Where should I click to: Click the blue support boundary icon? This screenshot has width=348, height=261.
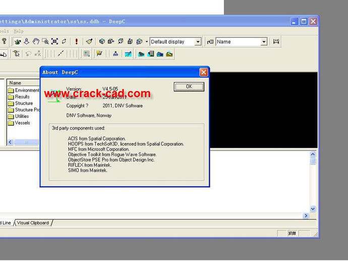click(115, 54)
